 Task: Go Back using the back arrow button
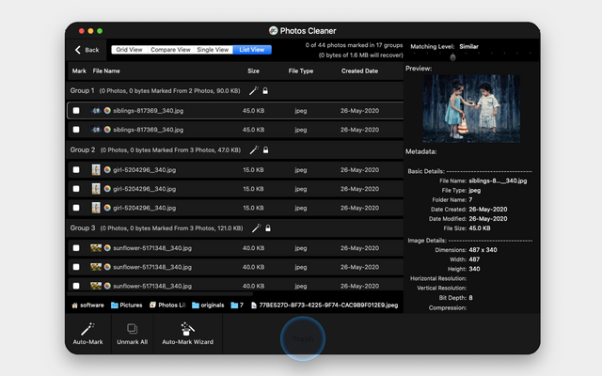pyautogui.click(x=87, y=50)
